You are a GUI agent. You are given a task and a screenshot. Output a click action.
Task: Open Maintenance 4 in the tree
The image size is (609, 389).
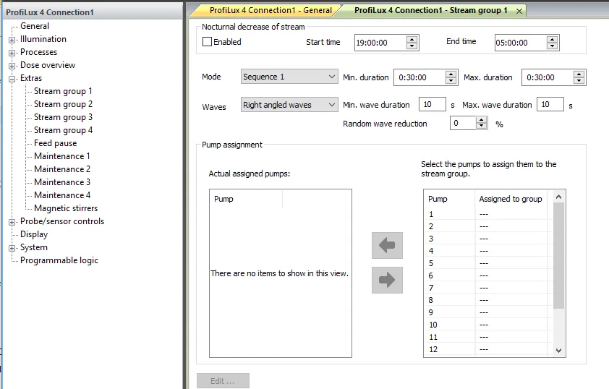(x=62, y=195)
